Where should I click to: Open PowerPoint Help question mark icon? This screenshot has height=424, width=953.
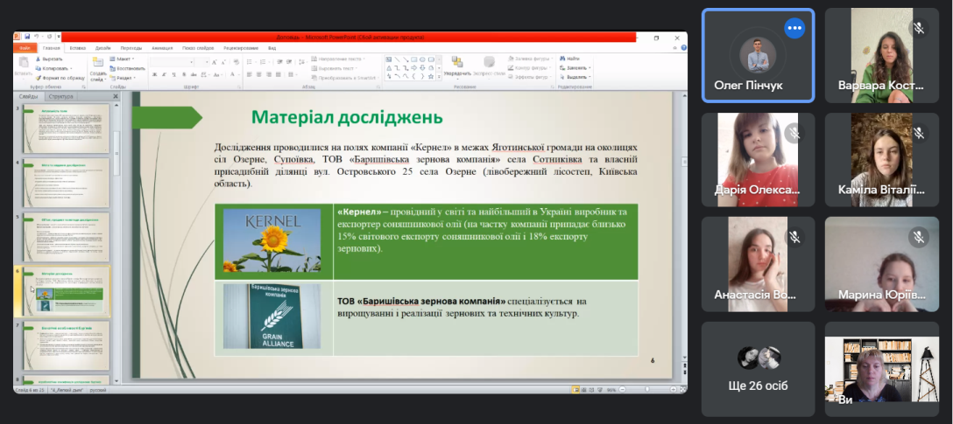pos(681,48)
